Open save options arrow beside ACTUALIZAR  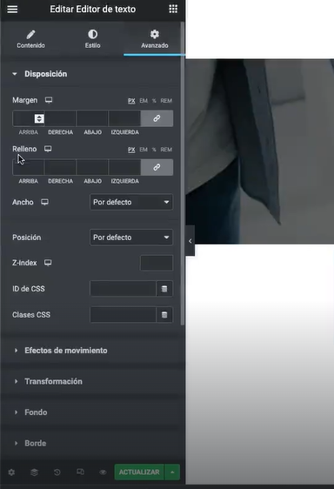[x=172, y=472]
